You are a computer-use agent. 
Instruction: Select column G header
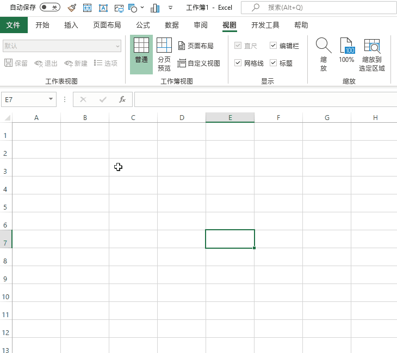327,118
